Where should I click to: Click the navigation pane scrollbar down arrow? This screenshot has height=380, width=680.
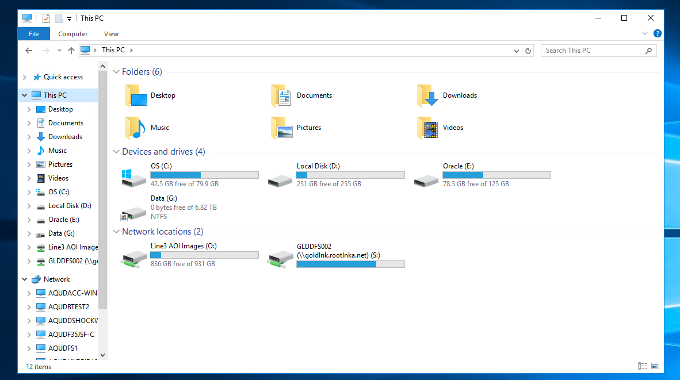(x=103, y=355)
